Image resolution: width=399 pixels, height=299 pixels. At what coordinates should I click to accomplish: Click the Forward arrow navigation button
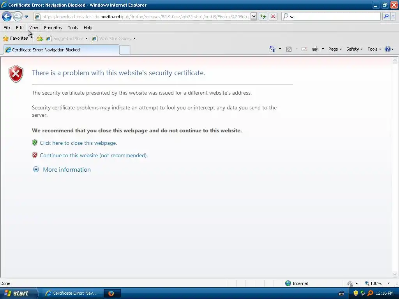tap(18, 17)
